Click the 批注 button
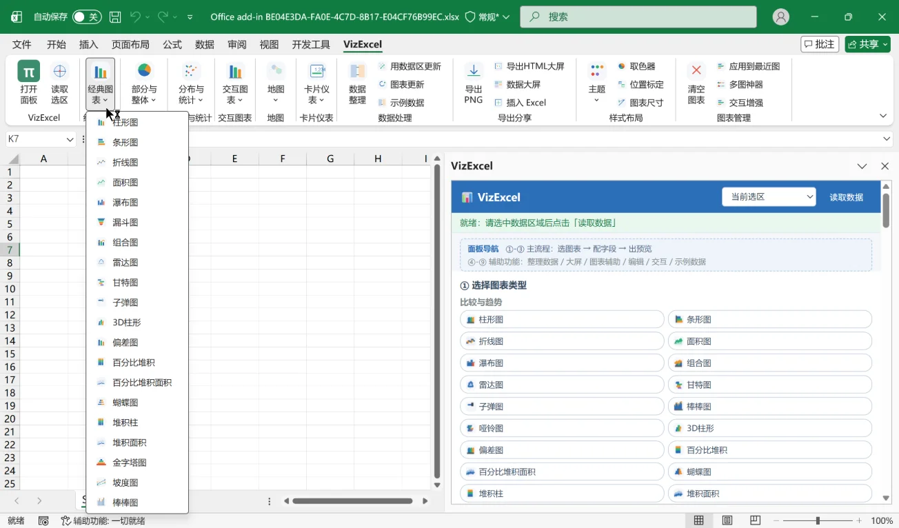The height and width of the screenshot is (528, 899). [820, 44]
